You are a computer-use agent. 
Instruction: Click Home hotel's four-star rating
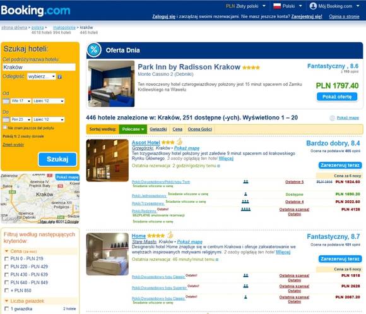[156, 236]
